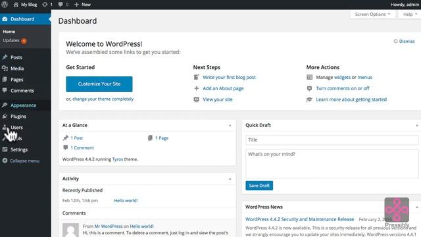This screenshot has width=421, height=237.
Task: Click the Appearance paintbrush icon
Action: click(5, 105)
